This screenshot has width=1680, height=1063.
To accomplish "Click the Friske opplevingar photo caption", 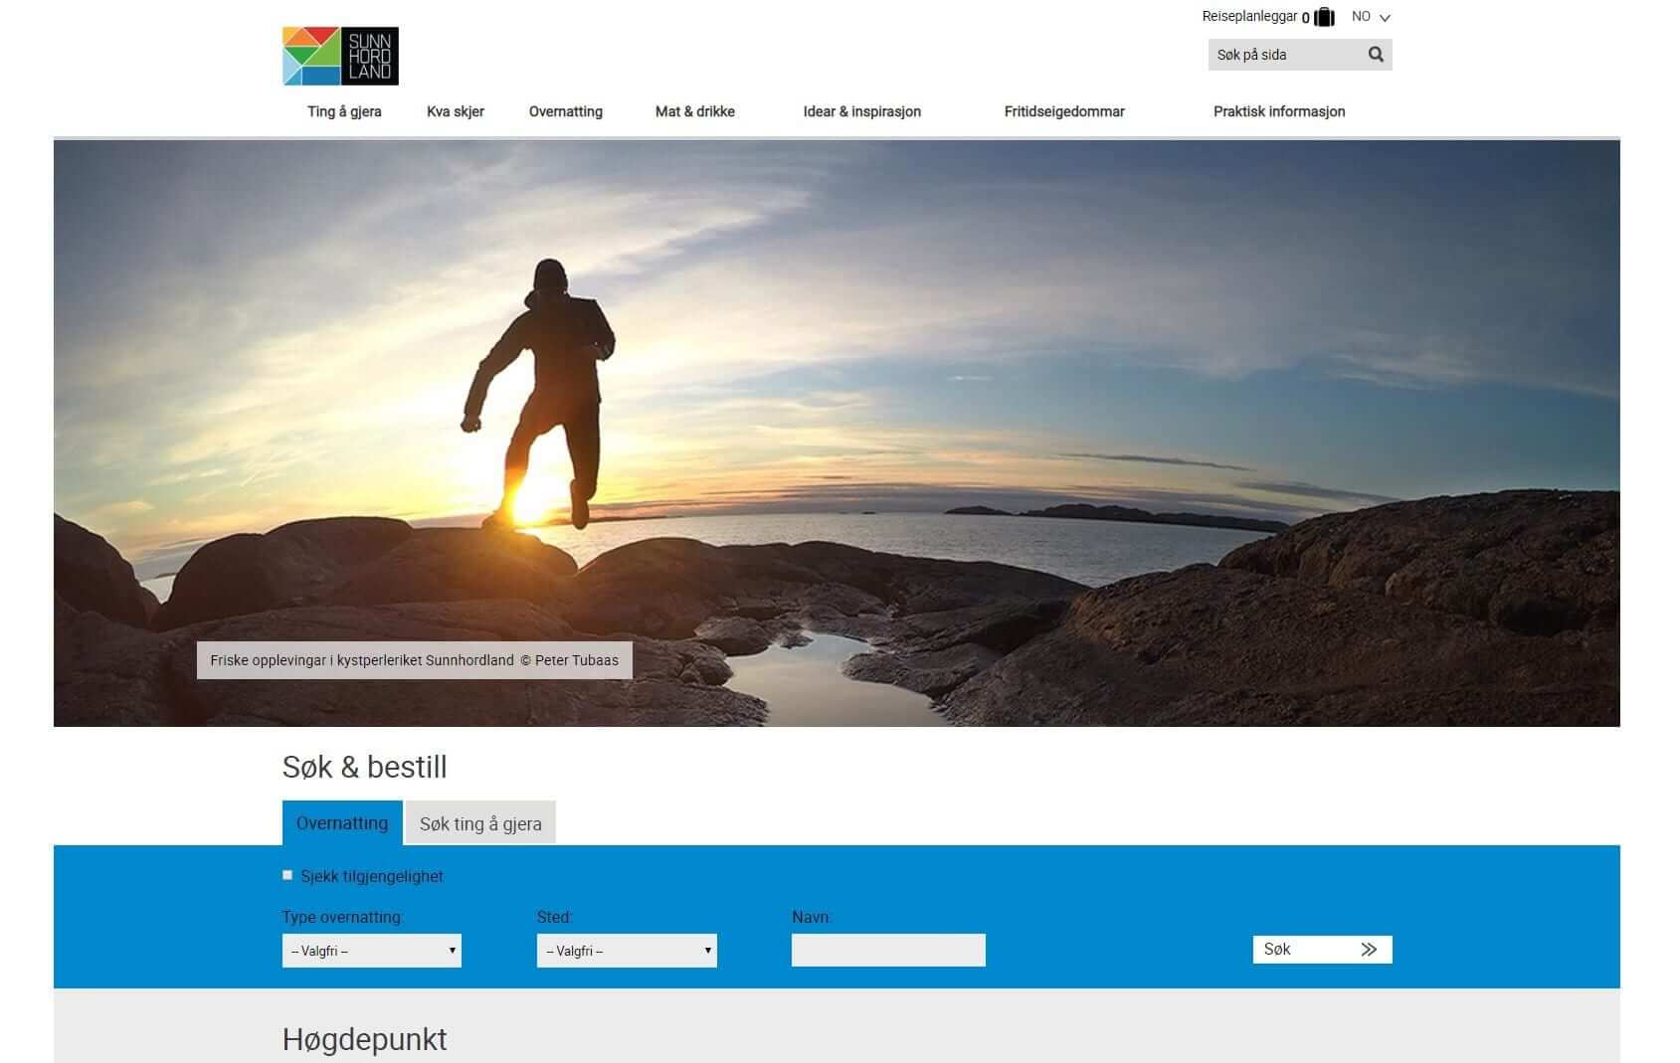I will click(415, 660).
